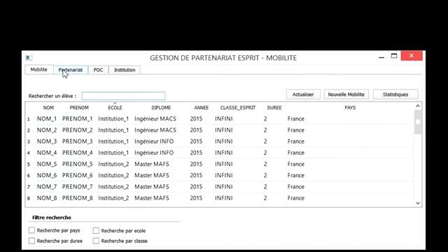This screenshot has width=448, height=252.
Task: Click duration 2 in the NOM_6 row
Action: pyautogui.click(x=265, y=175)
